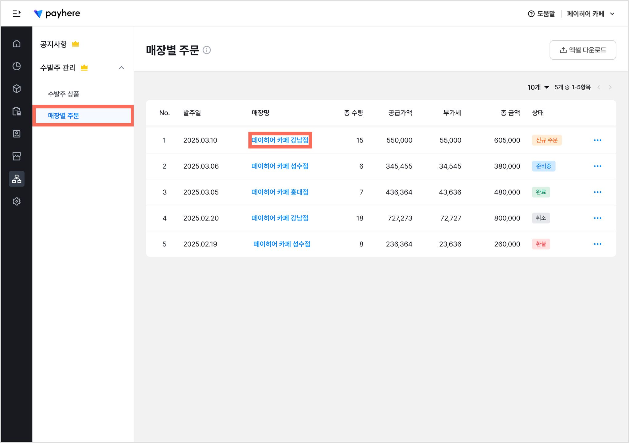Screen dimensions: 629x443
Task: Click the 신규 주문 status badge
Action: click(547, 140)
